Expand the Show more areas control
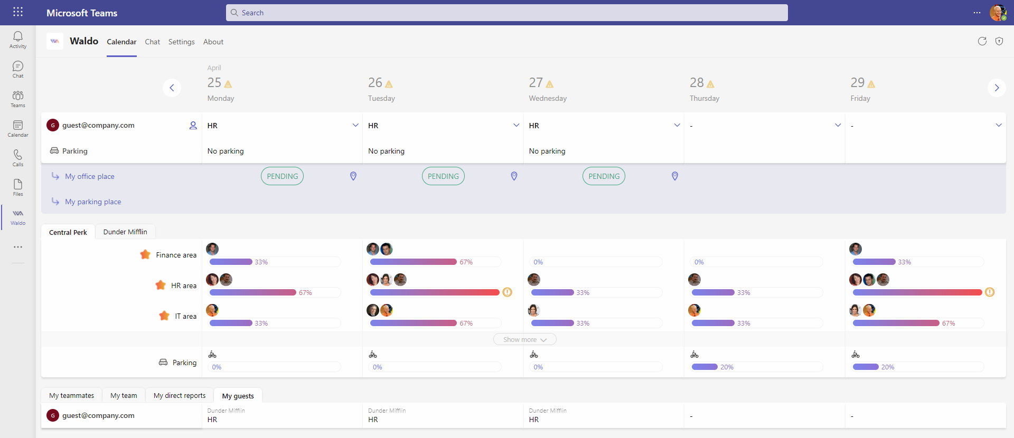The image size is (1014, 438). tap(525, 339)
